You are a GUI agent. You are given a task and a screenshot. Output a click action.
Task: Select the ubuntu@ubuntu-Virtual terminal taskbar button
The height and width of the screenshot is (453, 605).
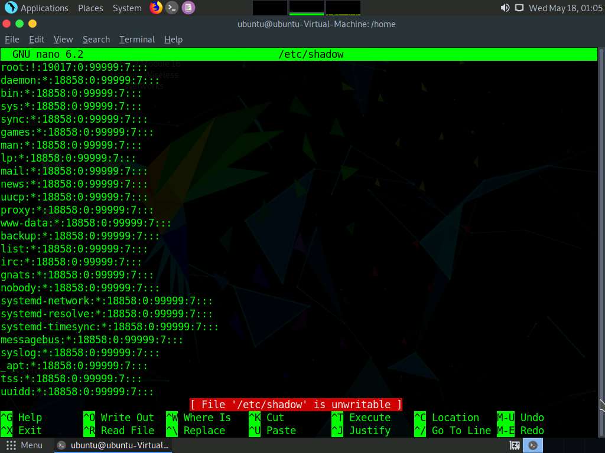pyautogui.click(x=114, y=445)
